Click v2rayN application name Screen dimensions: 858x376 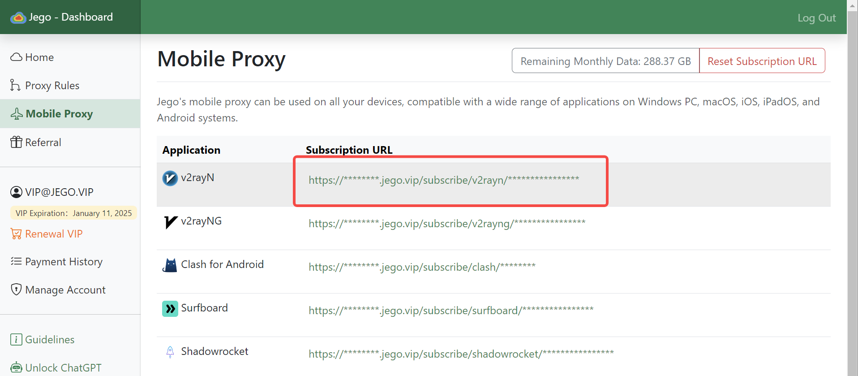[197, 177]
